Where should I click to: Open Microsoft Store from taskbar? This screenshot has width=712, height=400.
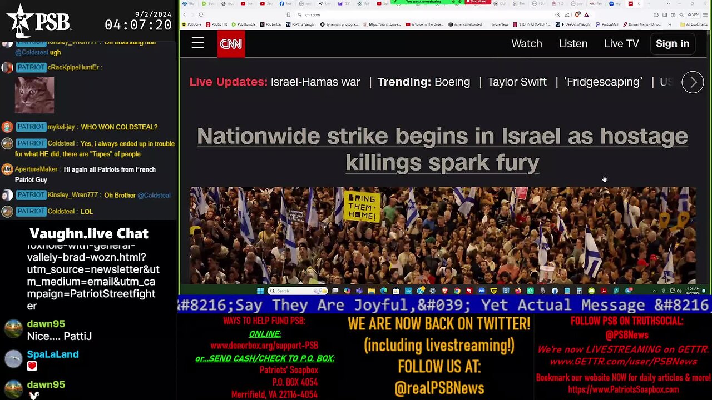(396, 291)
